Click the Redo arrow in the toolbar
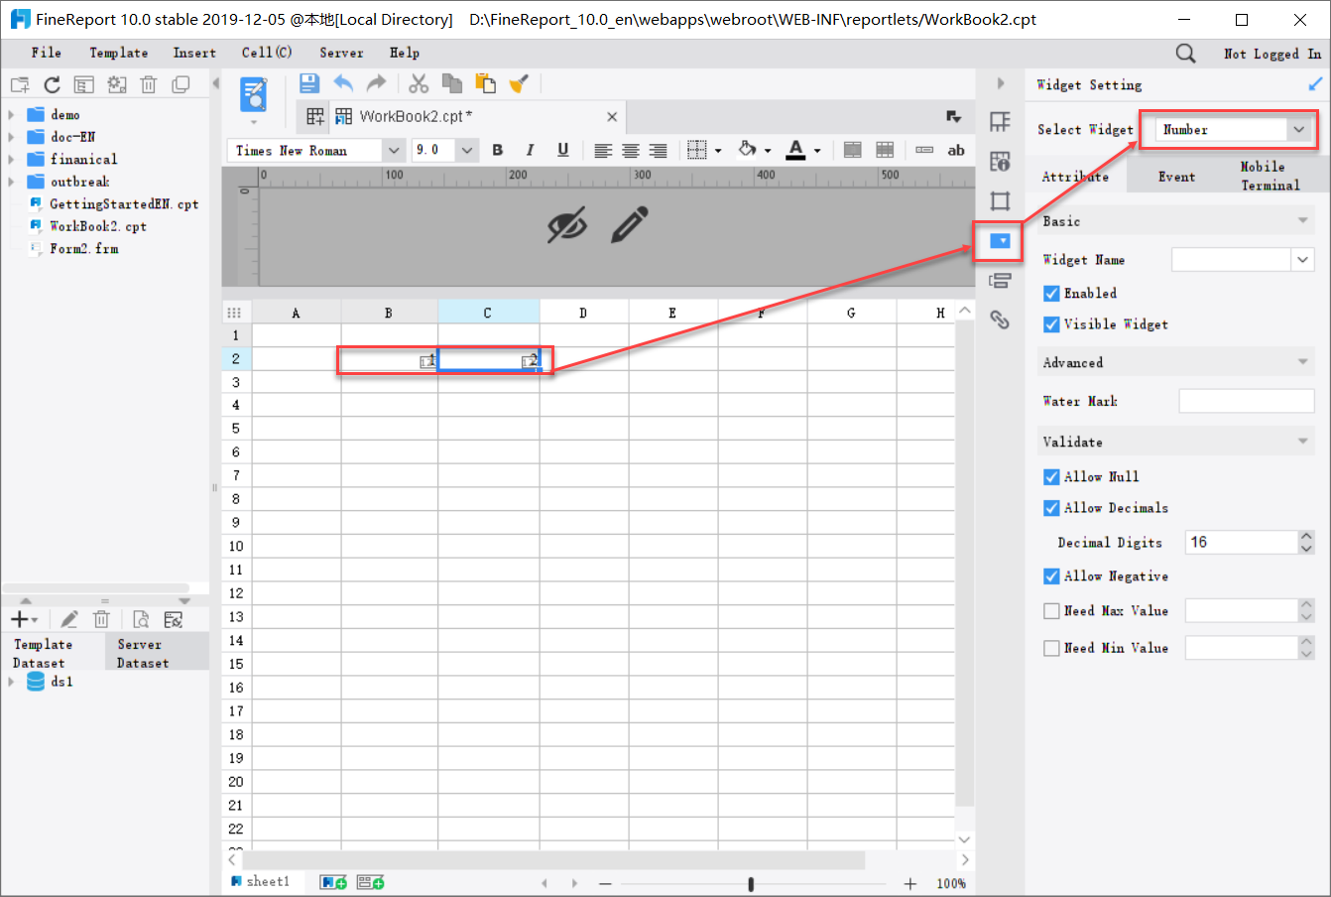The height and width of the screenshot is (897, 1331). pos(376,83)
